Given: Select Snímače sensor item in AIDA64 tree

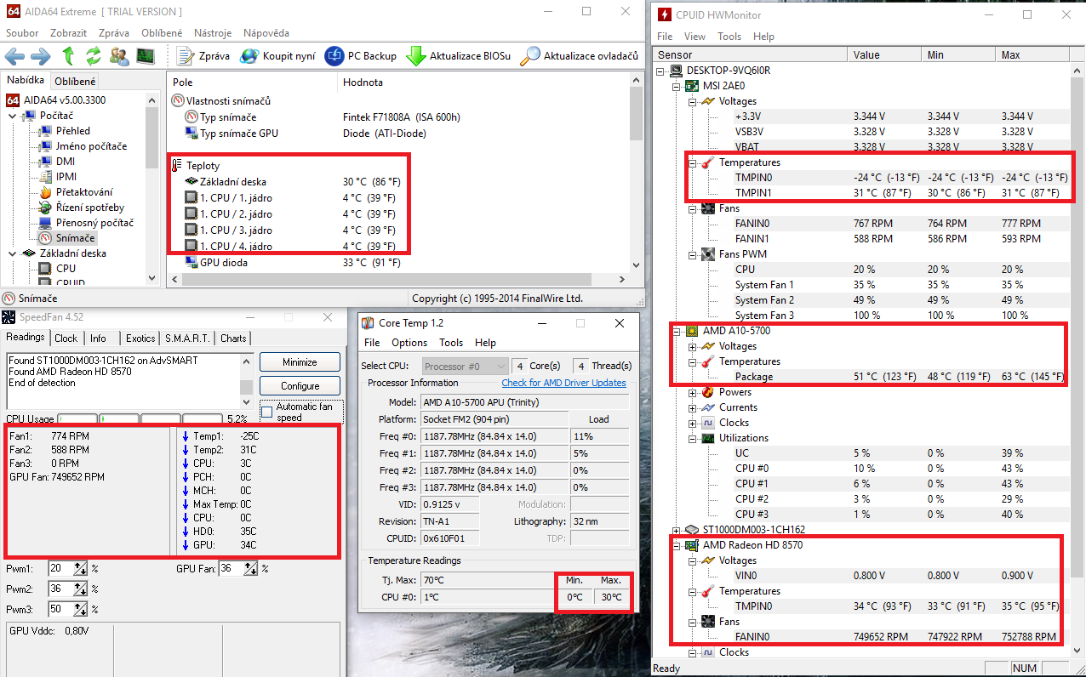Looking at the screenshot, I should click(x=67, y=238).
